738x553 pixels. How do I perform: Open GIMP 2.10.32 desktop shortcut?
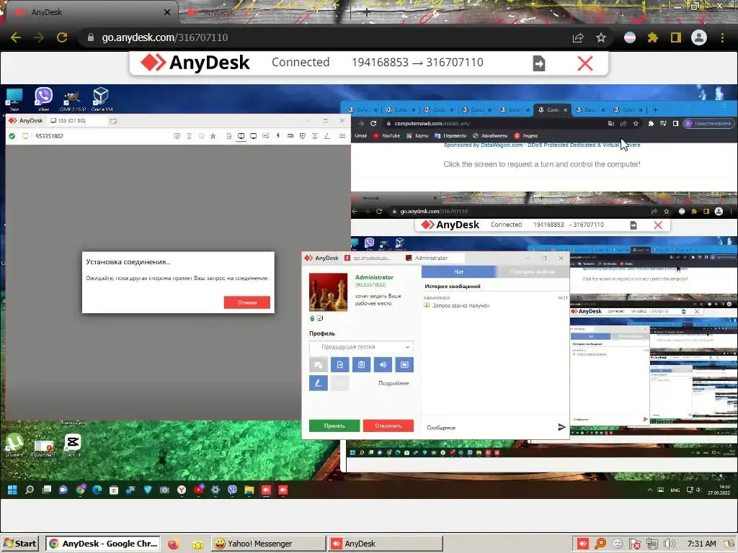[72, 99]
